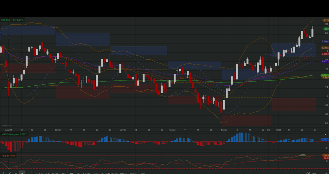Click the blue 0,0277 MACD value tag
This screenshot has height=174, width=329.
pyautogui.click(x=325, y=139)
